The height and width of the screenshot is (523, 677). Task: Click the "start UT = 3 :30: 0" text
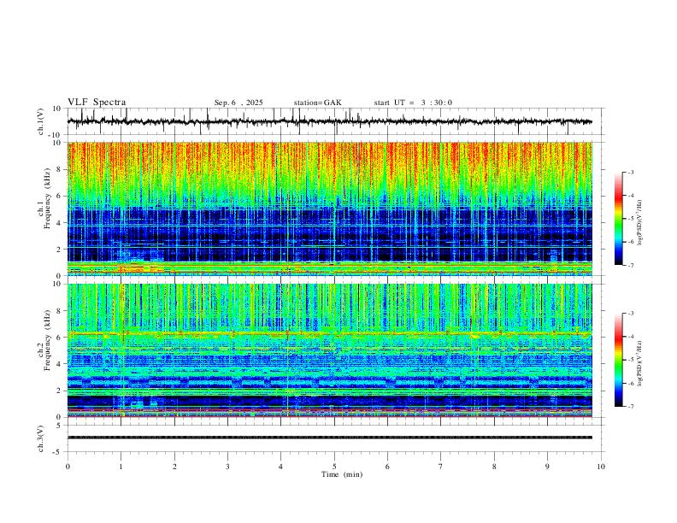click(413, 103)
